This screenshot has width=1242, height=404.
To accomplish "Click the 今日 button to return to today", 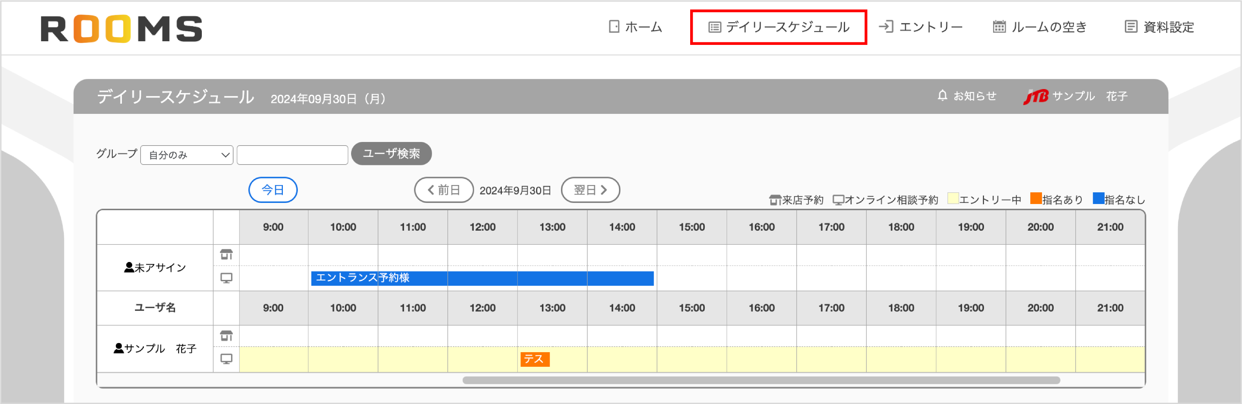I will pos(272,189).
